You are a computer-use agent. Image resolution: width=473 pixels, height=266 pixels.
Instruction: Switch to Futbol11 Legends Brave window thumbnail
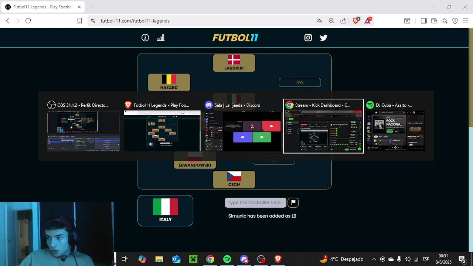point(162,126)
